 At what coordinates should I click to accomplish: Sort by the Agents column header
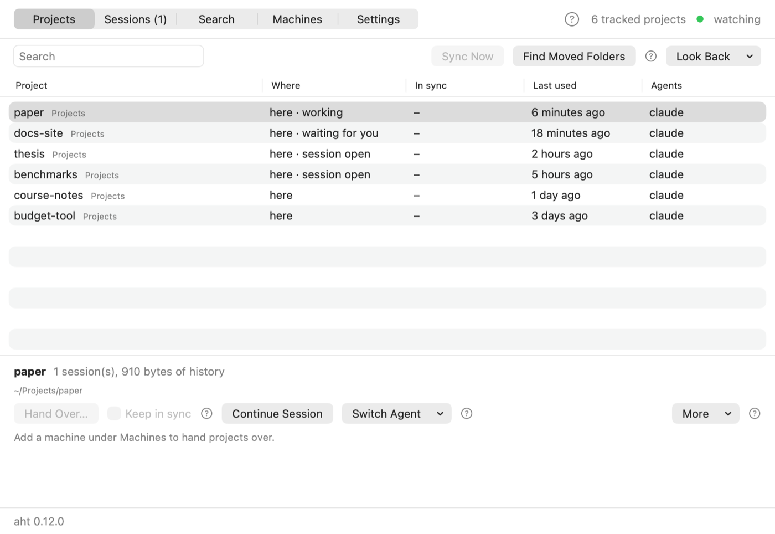click(x=666, y=85)
